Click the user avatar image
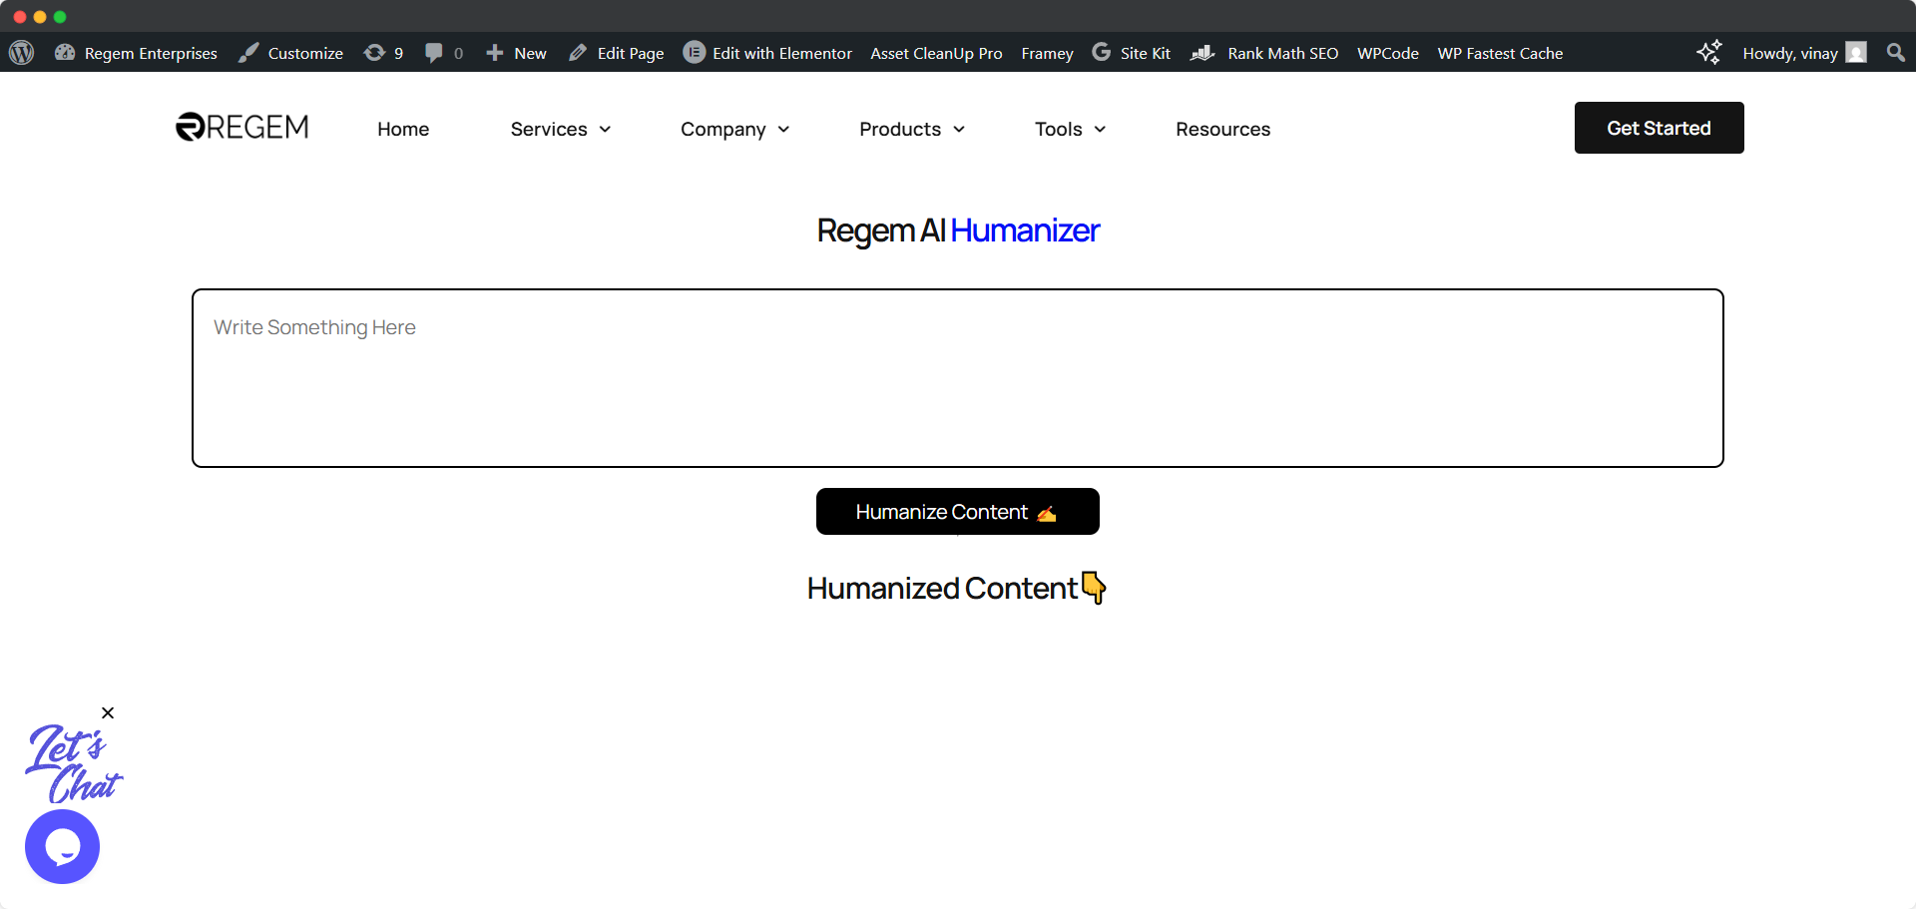The width and height of the screenshot is (1916, 909). pyautogui.click(x=1856, y=52)
